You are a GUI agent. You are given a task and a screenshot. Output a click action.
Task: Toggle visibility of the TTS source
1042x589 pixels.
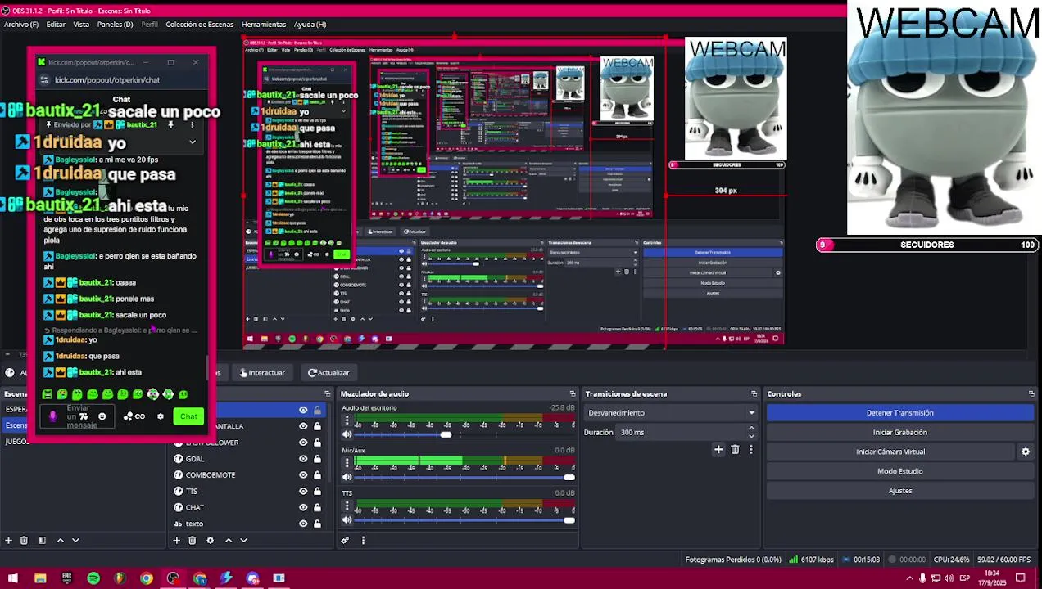303,492
